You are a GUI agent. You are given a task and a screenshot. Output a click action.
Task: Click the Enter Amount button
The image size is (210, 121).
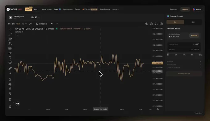click(184, 73)
